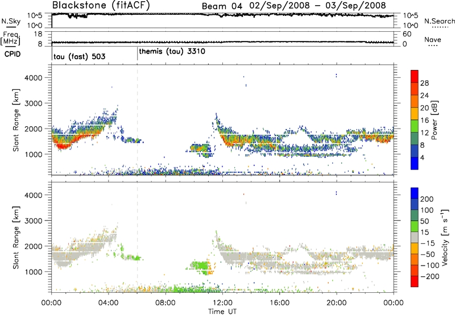Select the themis (tau) 3310 CPID entry
This screenshot has width=455, height=315.
point(172,51)
